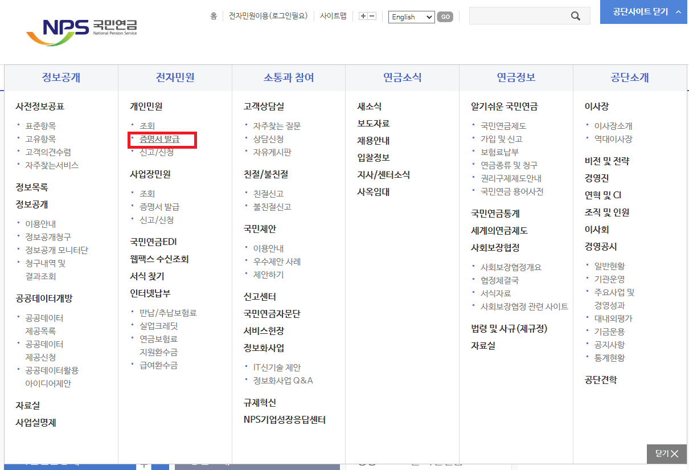
Task: Click the search magnifier icon
Action: click(x=577, y=15)
